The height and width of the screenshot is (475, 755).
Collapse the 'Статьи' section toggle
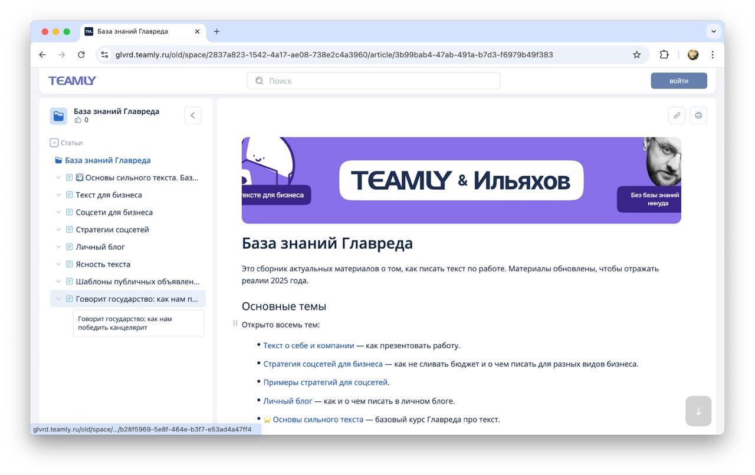(54, 143)
